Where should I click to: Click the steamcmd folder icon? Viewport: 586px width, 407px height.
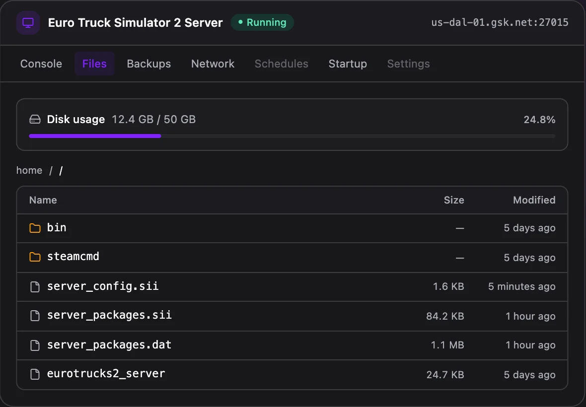click(x=35, y=257)
